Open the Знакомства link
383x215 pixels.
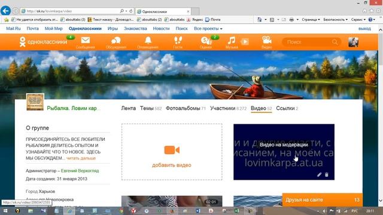(x=135, y=29)
